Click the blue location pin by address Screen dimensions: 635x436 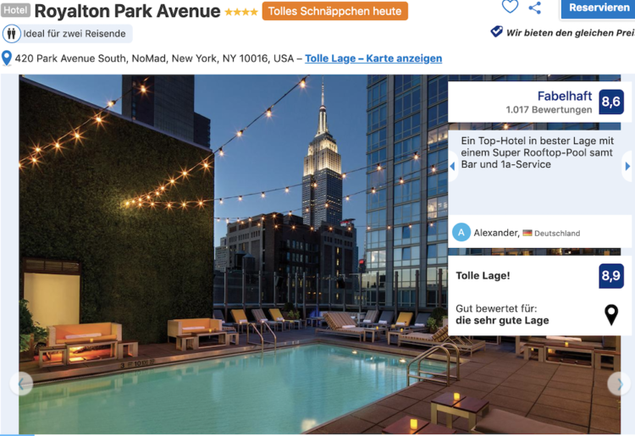coord(7,58)
